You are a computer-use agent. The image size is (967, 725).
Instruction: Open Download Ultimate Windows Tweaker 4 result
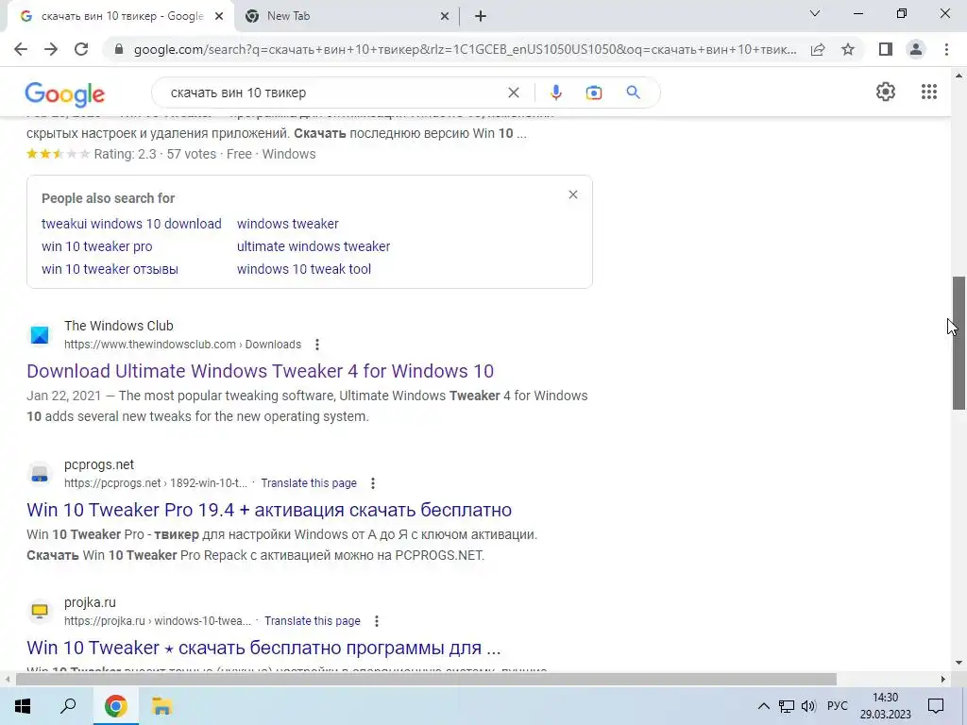coord(261,371)
